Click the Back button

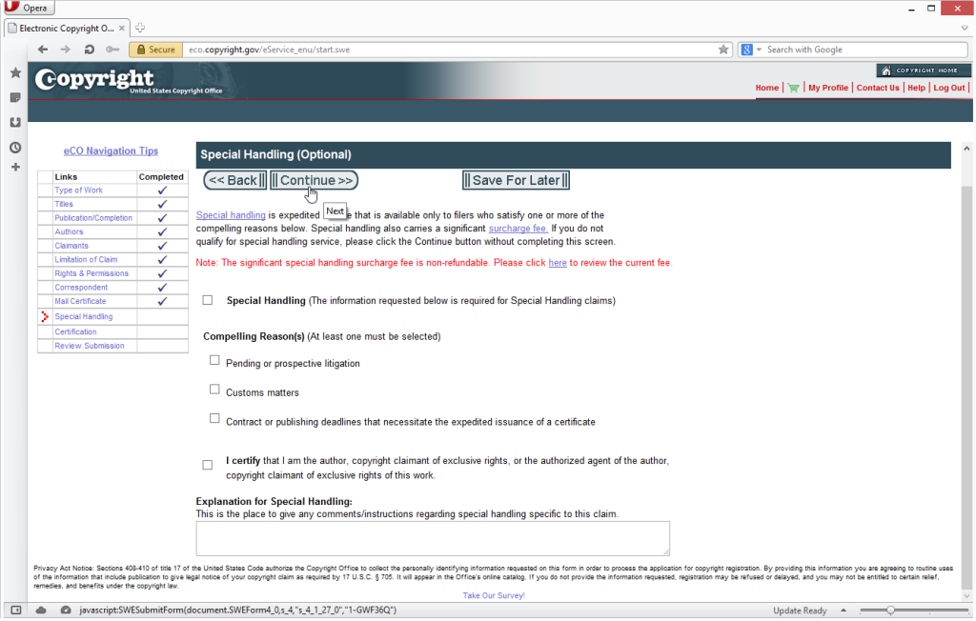(x=235, y=180)
